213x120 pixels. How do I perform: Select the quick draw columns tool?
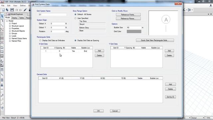(x=2, y=34)
